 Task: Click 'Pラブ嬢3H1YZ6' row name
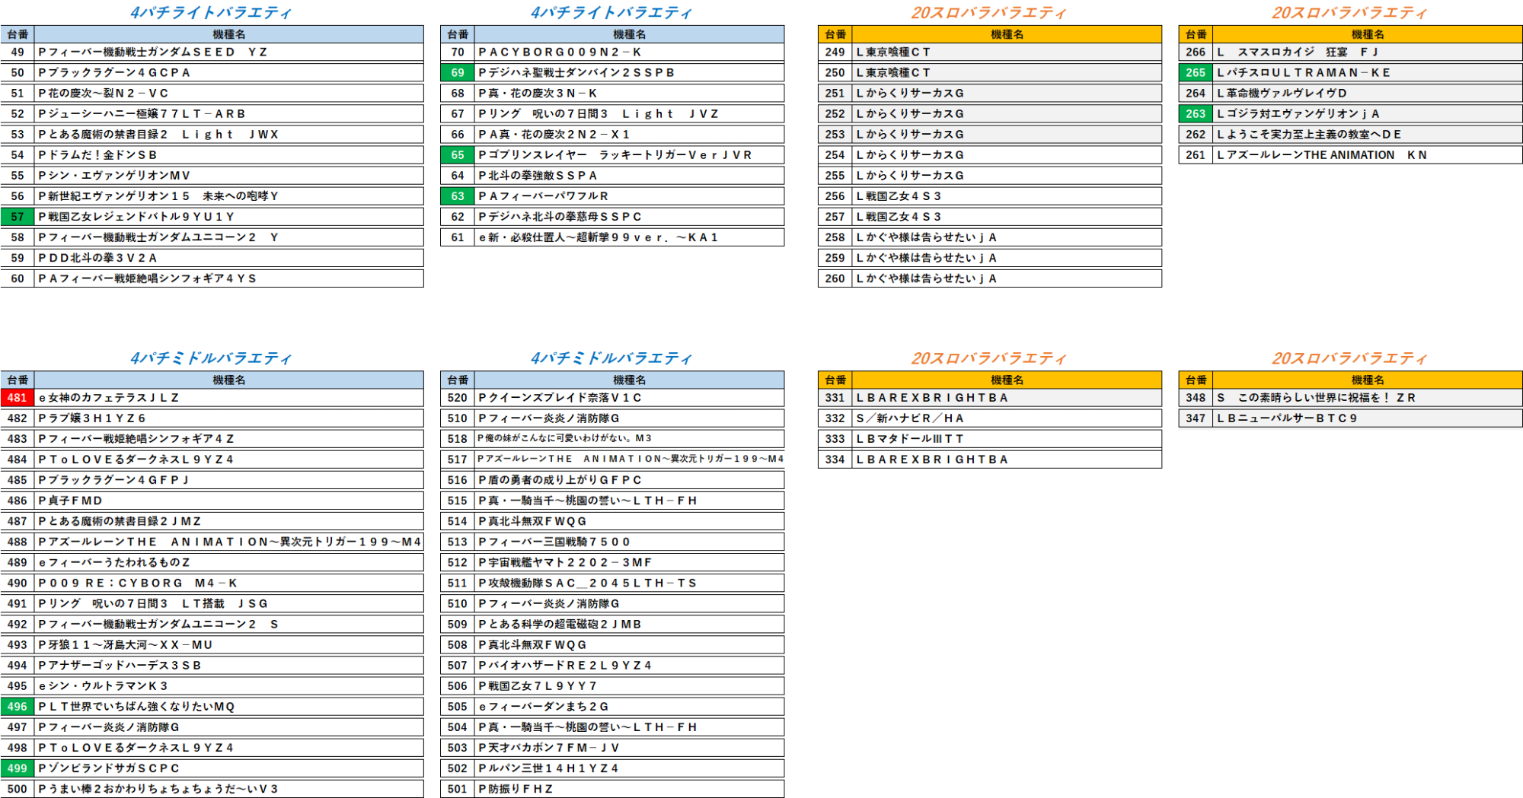(x=229, y=418)
